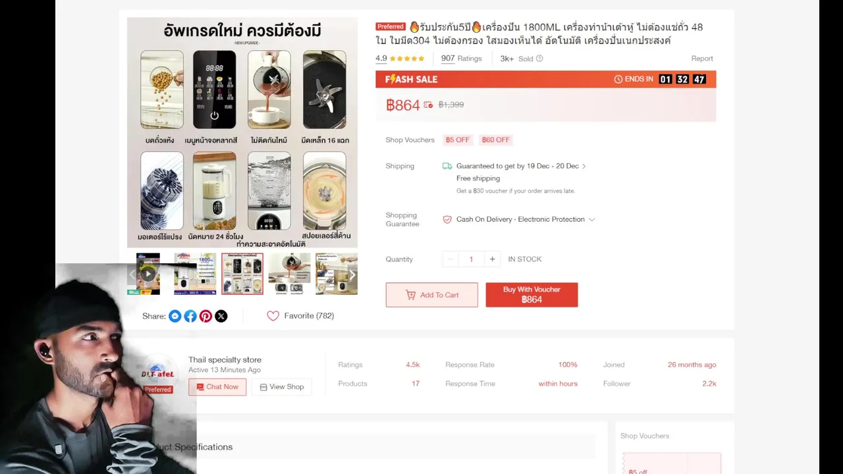Click the Sold info question mark icon

[x=539, y=59]
